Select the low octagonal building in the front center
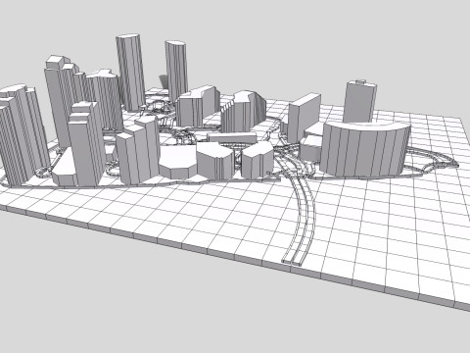Viewport: 470px width, 353px height. 178,163
